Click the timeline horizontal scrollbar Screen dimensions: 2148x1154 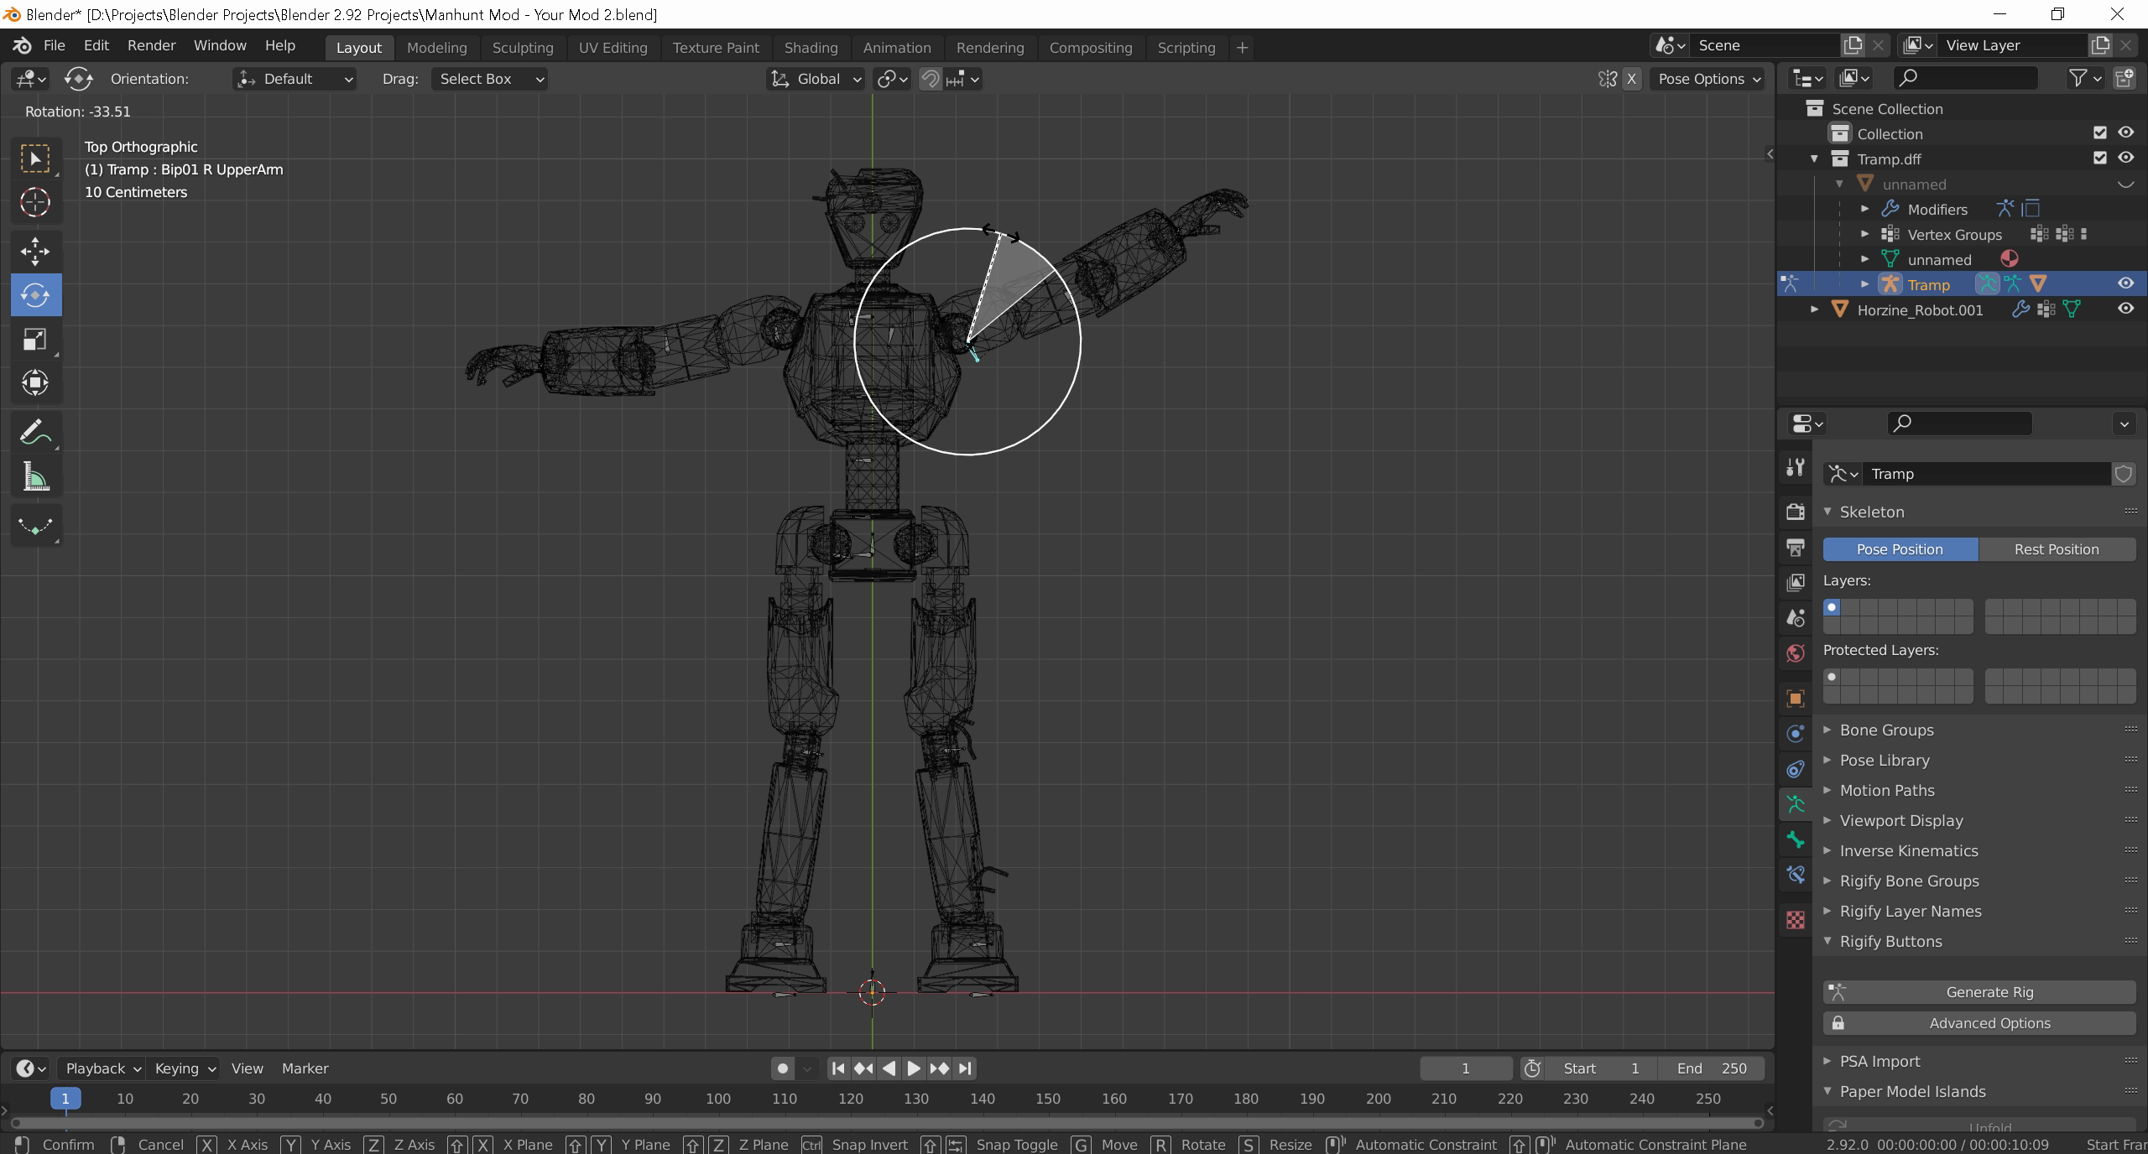click(x=886, y=1123)
